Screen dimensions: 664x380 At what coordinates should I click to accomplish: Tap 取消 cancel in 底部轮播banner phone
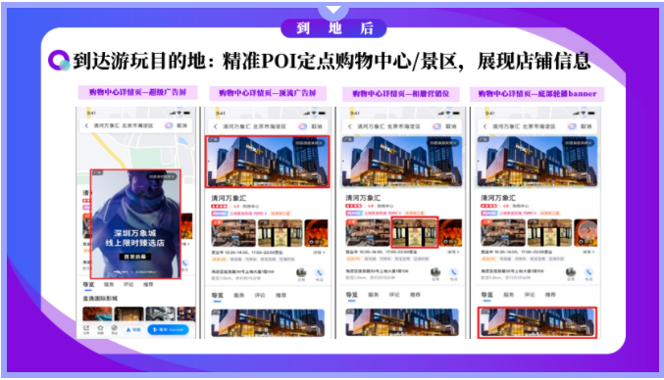point(587,126)
